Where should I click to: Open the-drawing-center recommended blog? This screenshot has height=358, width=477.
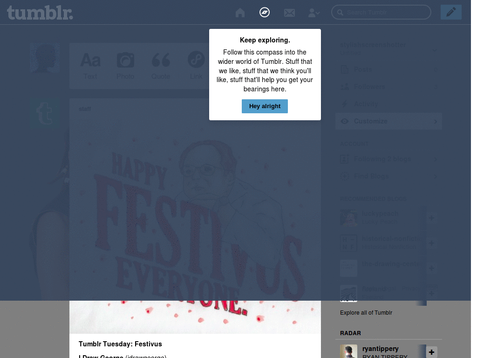point(392,264)
